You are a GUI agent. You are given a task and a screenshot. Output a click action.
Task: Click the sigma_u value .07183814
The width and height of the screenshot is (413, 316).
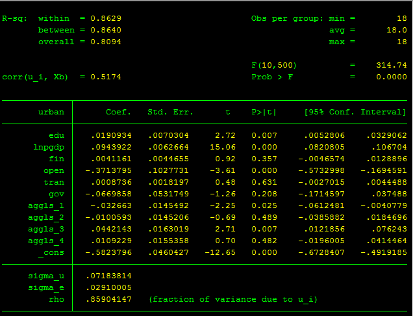click(x=108, y=276)
